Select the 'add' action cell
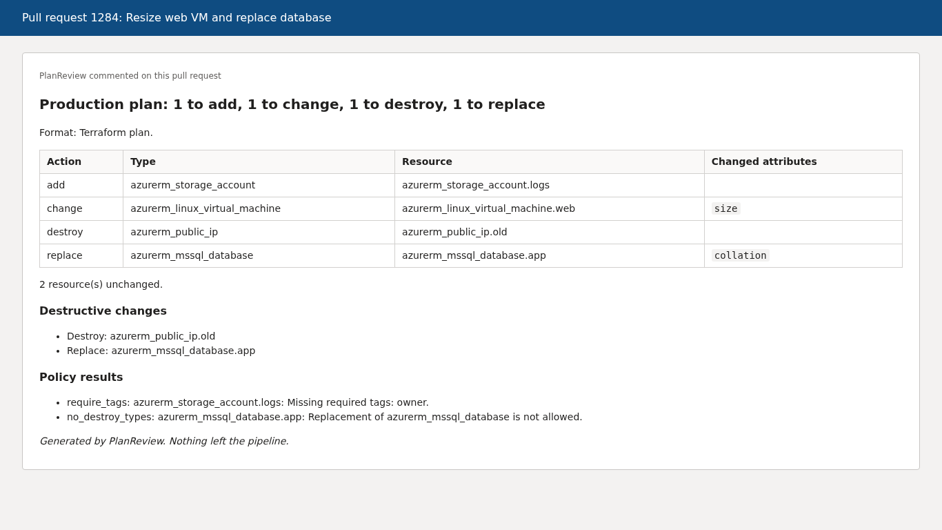Image resolution: width=942 pixels, height=530 pixels. pos(81,185)
